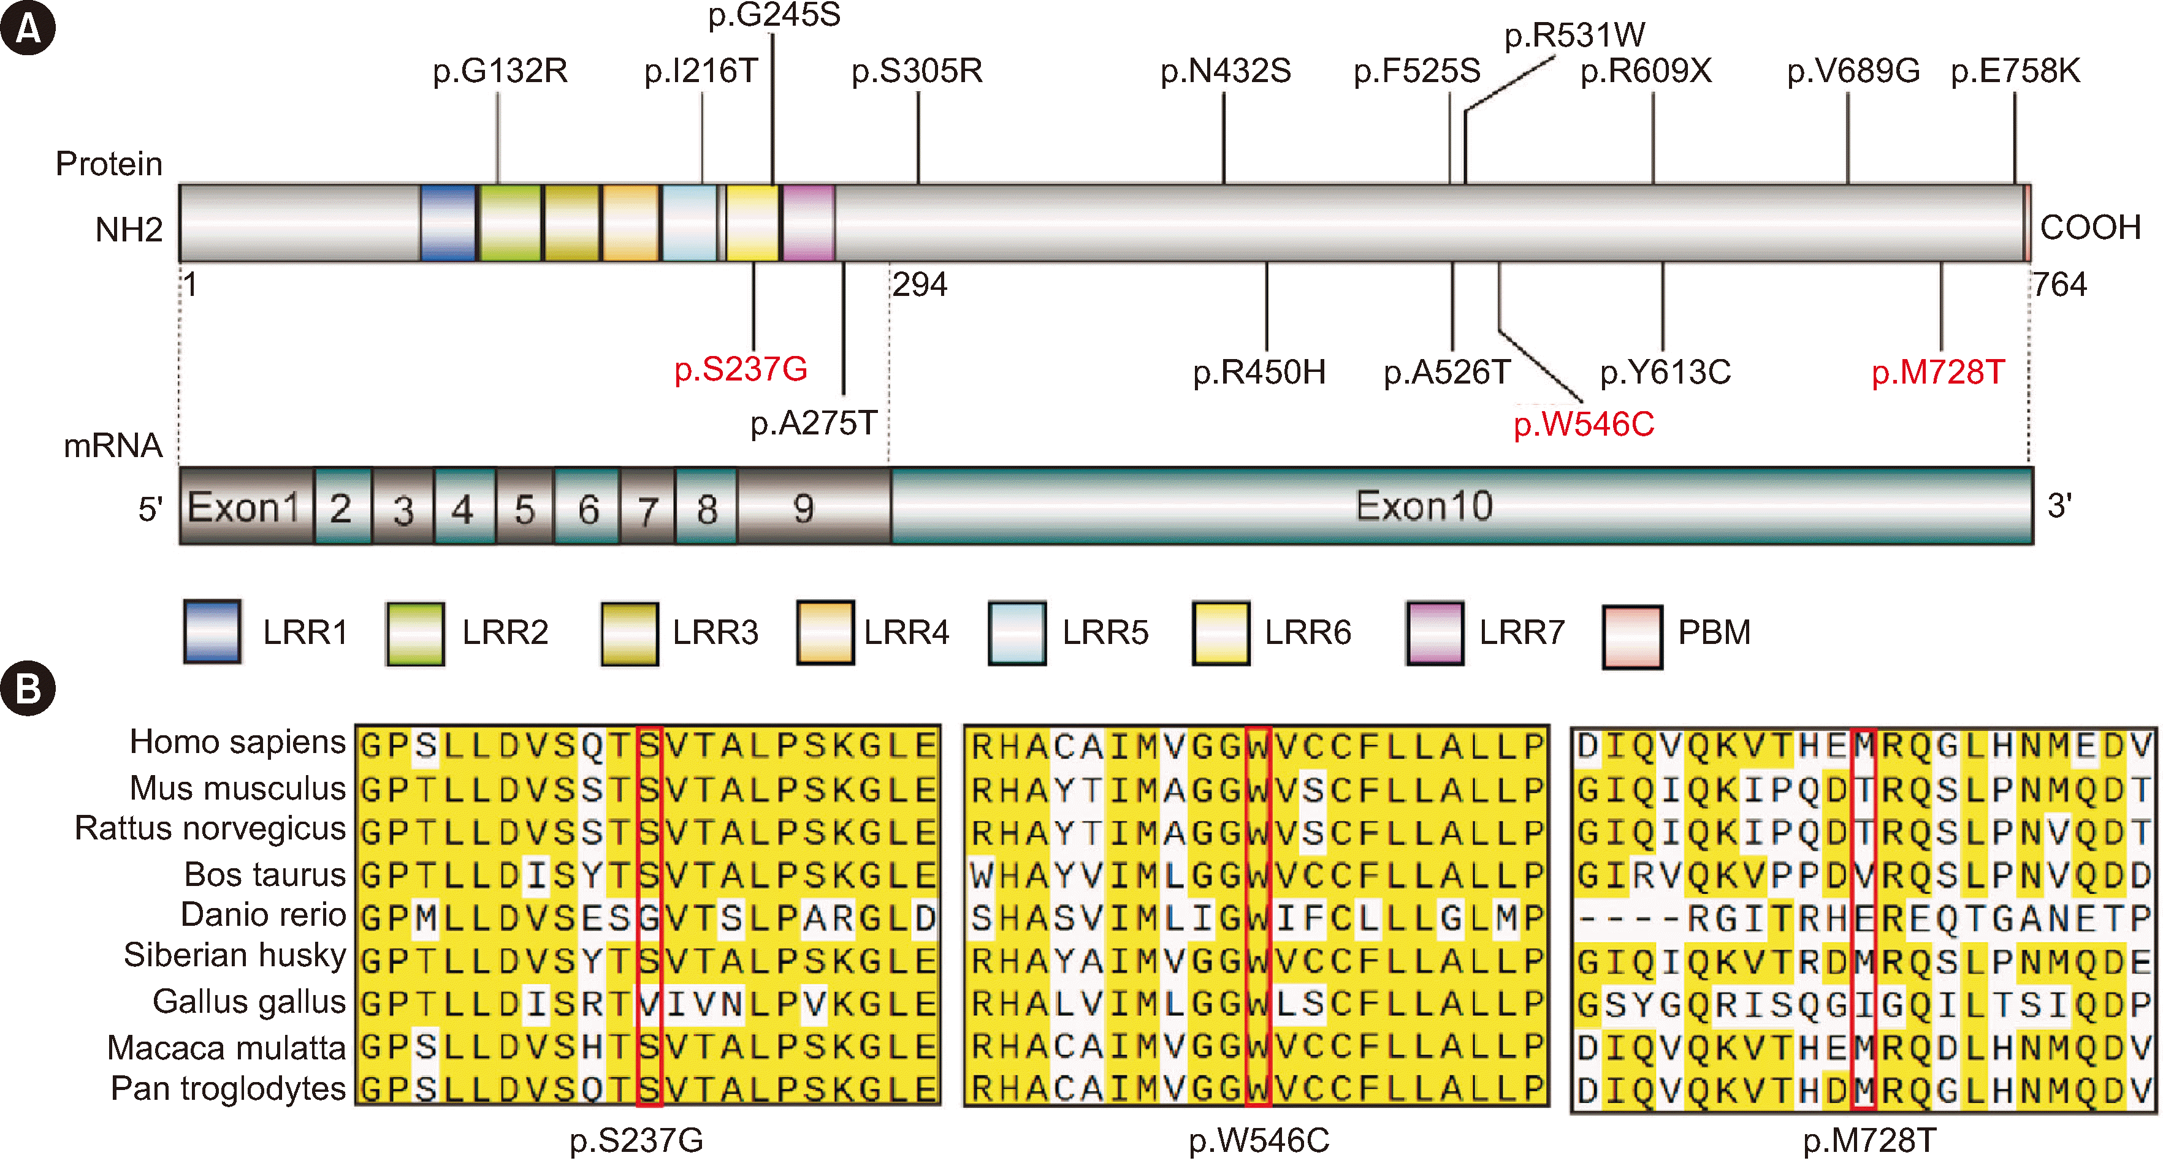Click the Pan troglodytes species label
Screen dimensions: 2163x1166
coord(229,1088)
